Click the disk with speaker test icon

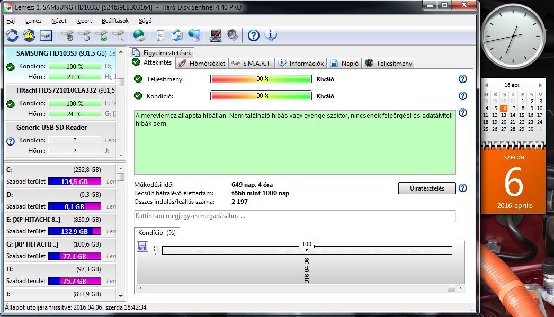[x=67, y=35]
